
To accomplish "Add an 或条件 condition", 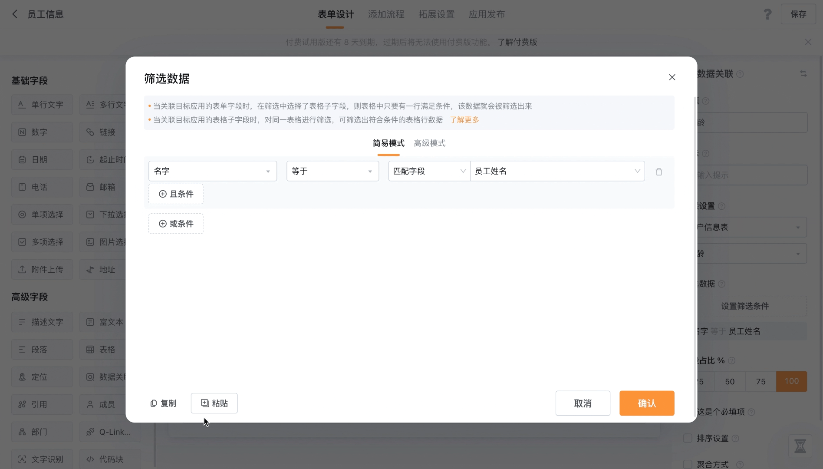I will pos(176,224).
